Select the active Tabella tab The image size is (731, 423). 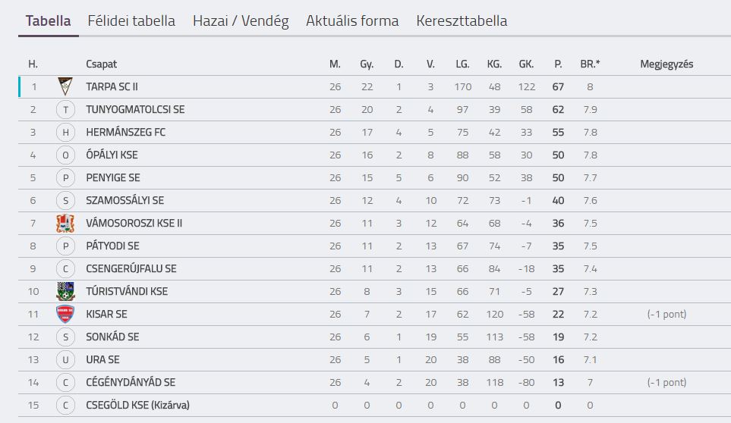[48, 21]
